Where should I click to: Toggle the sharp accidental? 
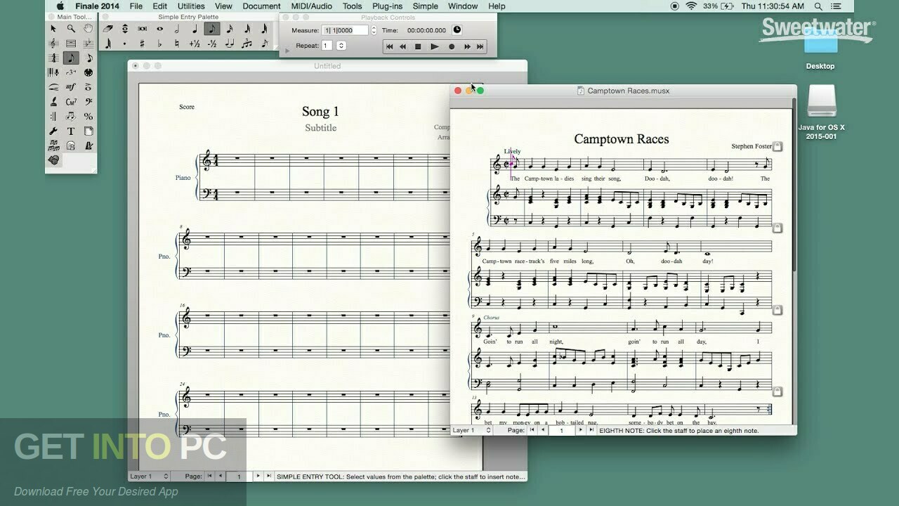click(143, 44)
